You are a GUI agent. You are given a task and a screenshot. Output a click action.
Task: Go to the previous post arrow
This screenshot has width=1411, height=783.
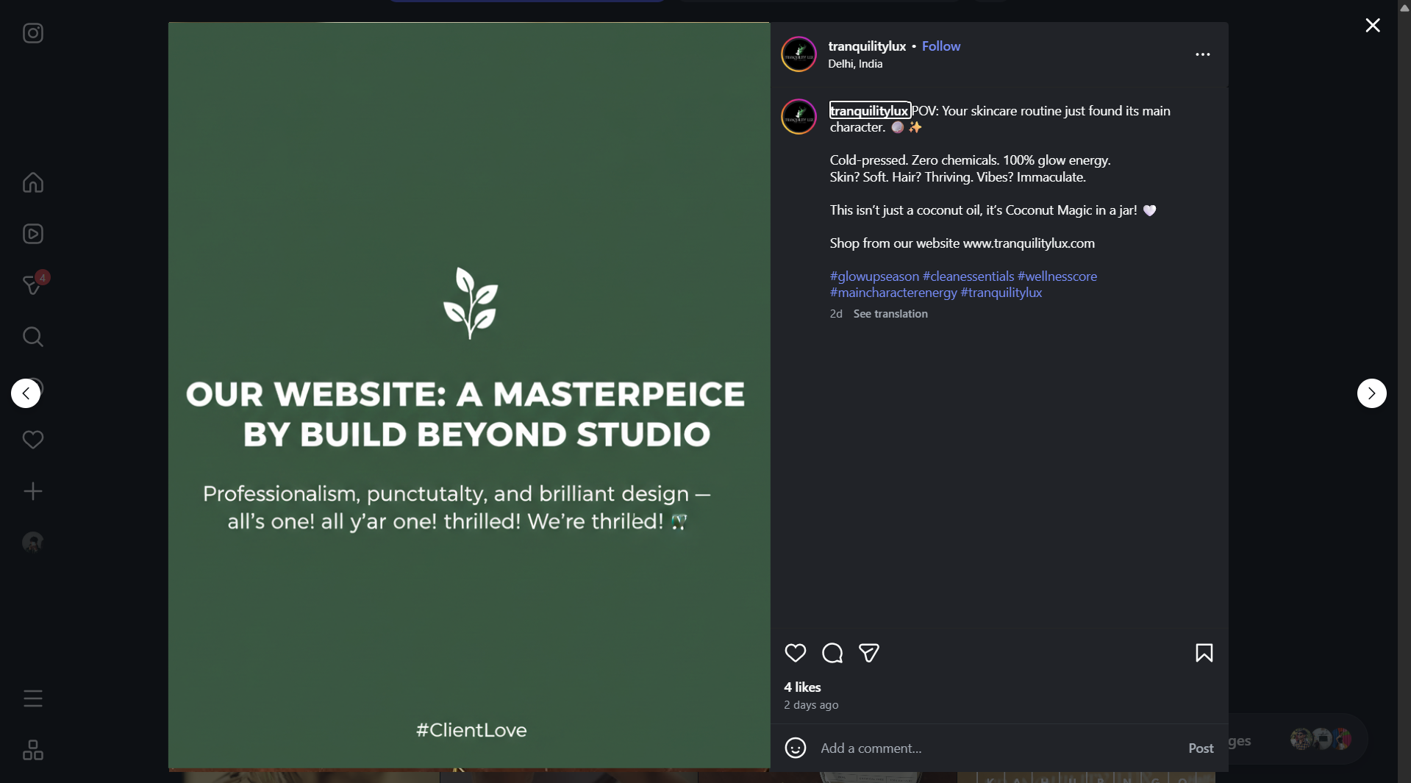click(x=26, y=393)
